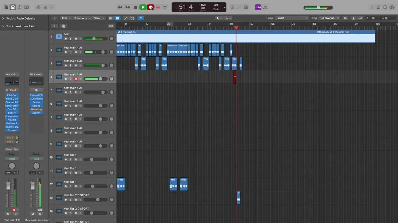Click the green Play button
Image resolution: width=398 pixels, height=223 pixels.
pos(143,7)
